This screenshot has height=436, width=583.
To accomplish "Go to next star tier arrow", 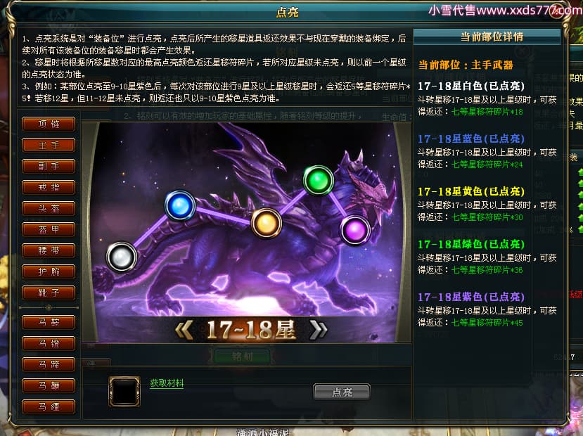I will [319, 331].
